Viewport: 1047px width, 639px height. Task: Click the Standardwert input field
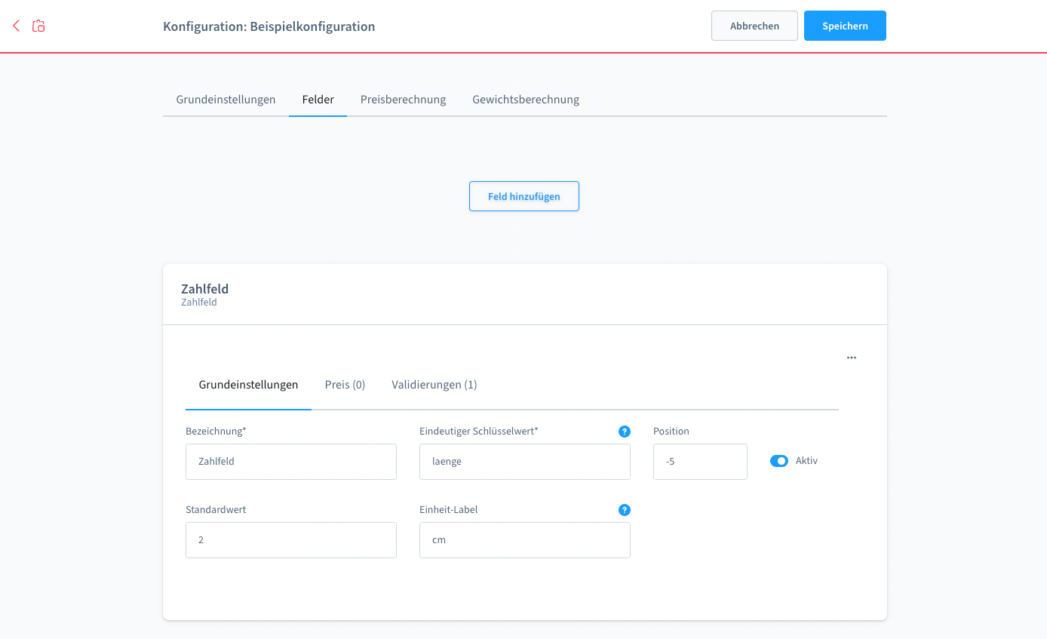tap(290, 540)
